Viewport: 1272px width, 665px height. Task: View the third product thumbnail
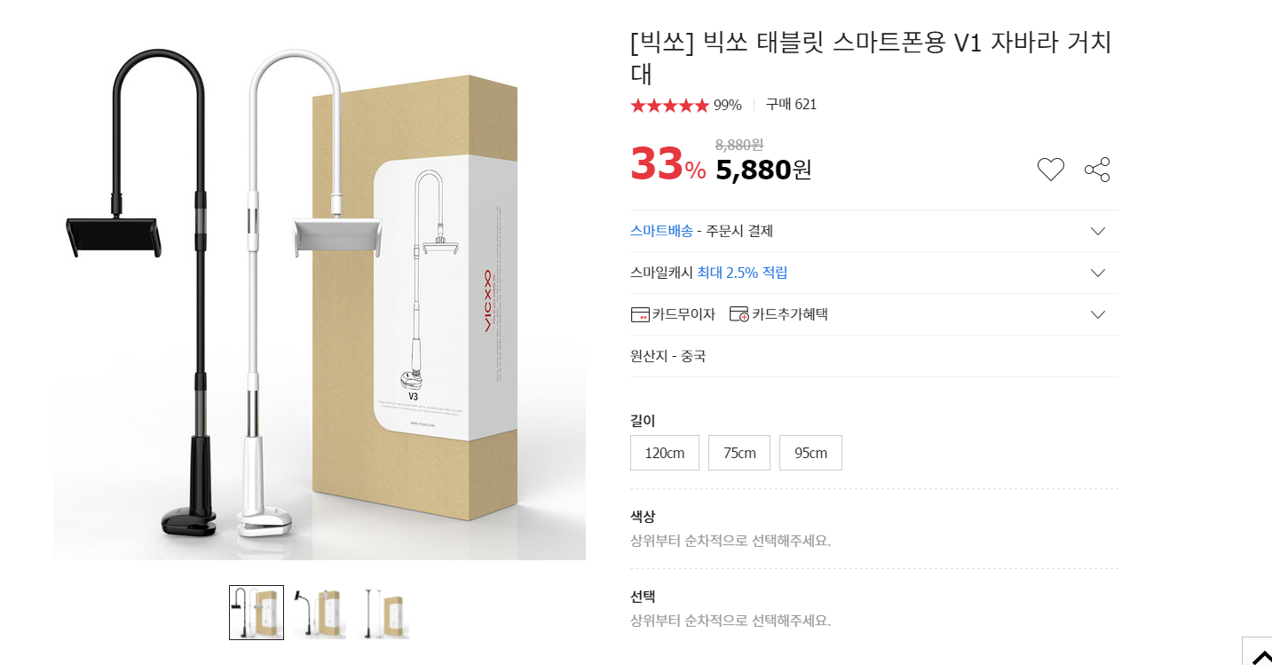tap(383, 613)
